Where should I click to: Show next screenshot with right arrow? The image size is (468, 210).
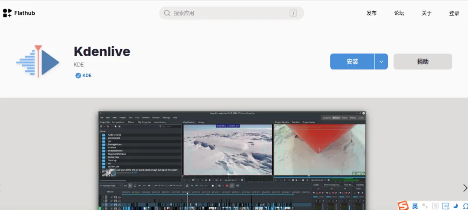pyautogui.click(x=465, y=188)
